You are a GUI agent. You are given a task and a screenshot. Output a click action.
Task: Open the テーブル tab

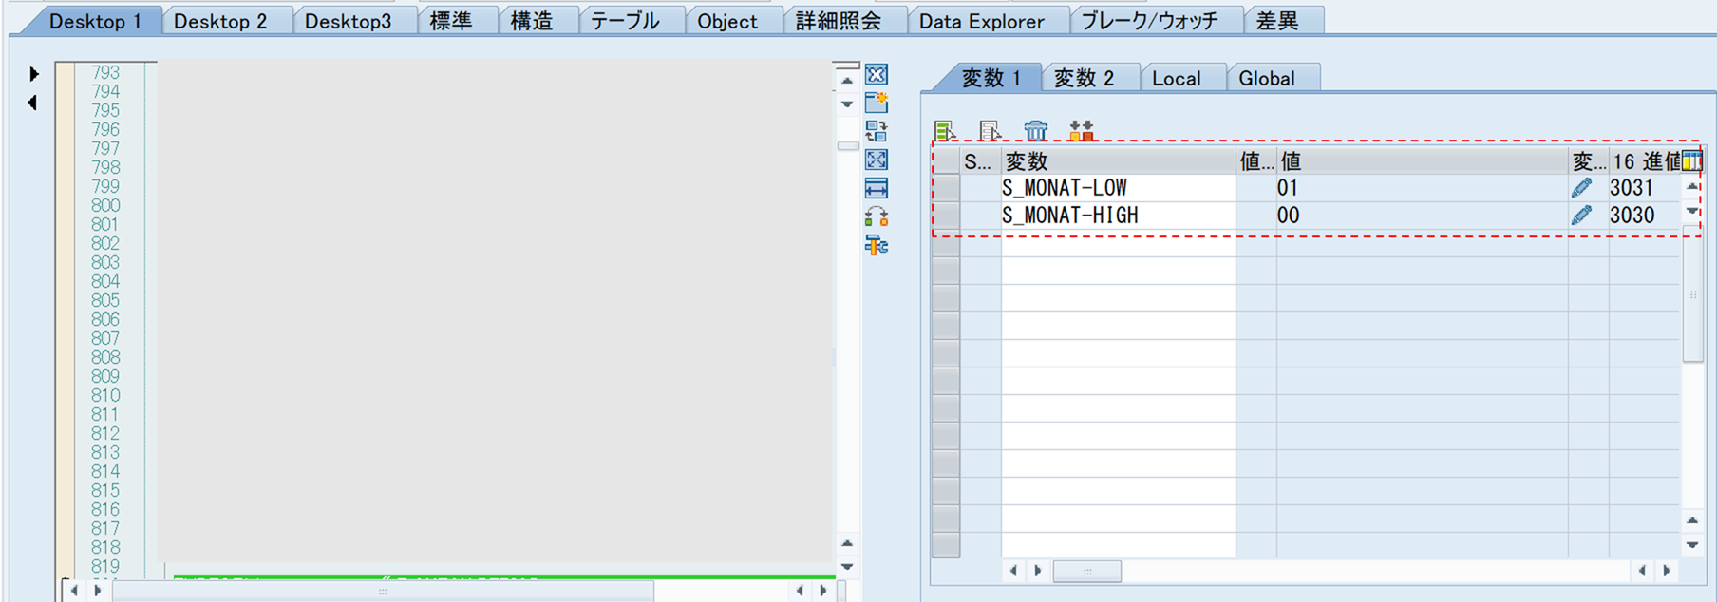[x=625, y=21]
